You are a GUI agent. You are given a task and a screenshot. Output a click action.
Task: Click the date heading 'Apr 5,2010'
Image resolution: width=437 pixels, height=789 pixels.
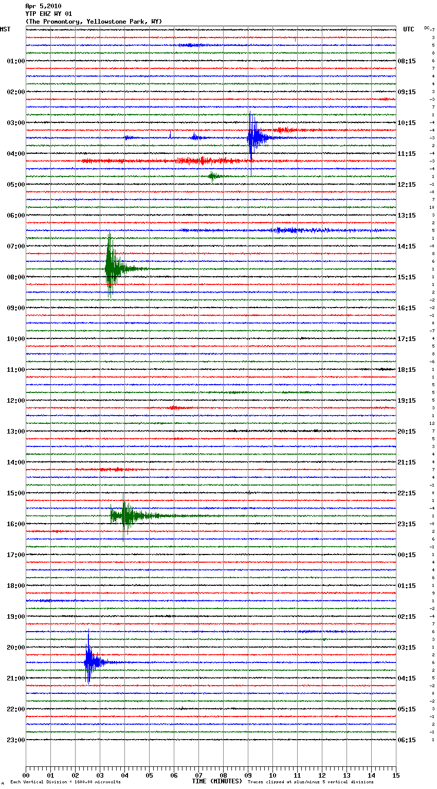point(43,6)
